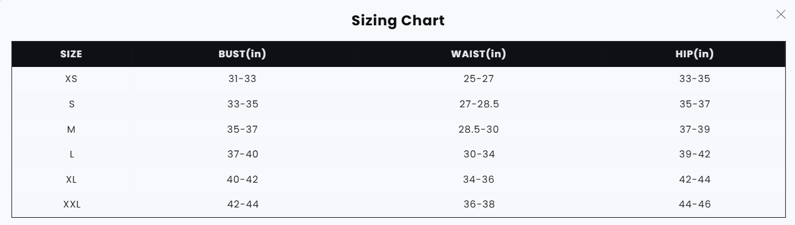Select hip value 39-42 for L
Screen dimensions: 795x225
695,154
